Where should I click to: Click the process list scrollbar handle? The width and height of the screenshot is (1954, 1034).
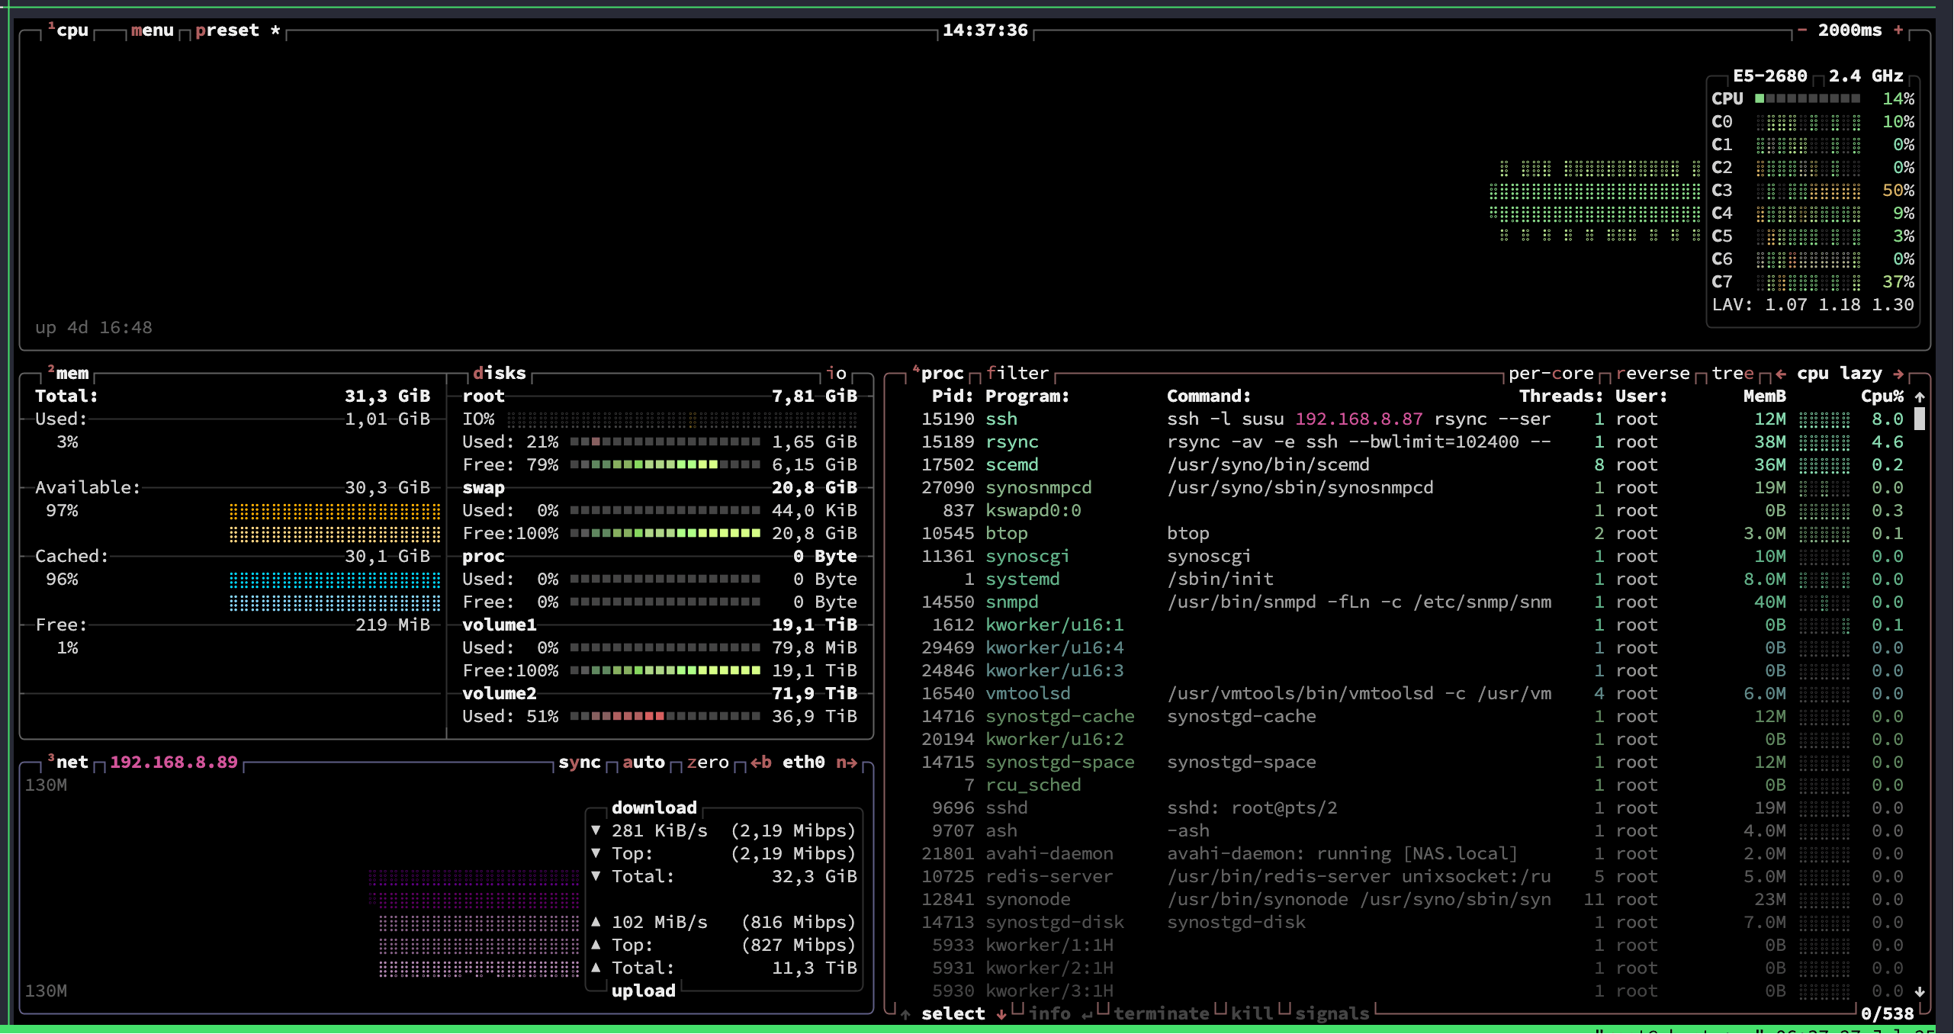(1920, 419)
